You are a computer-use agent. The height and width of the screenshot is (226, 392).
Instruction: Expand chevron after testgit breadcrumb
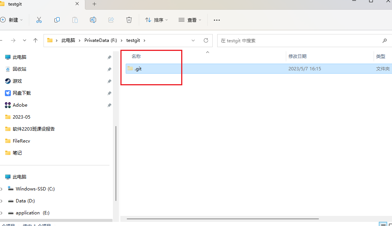[144, 40]
